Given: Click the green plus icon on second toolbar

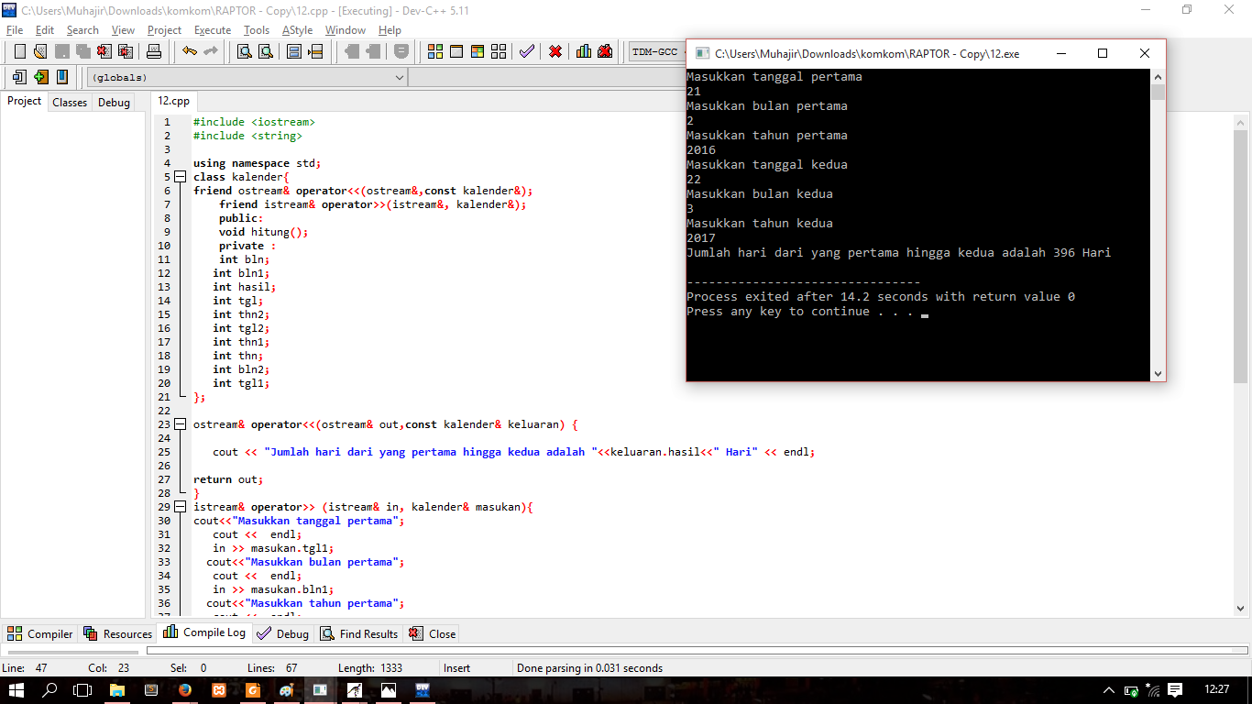Looking at the screenshot, I should click(41, 77).
